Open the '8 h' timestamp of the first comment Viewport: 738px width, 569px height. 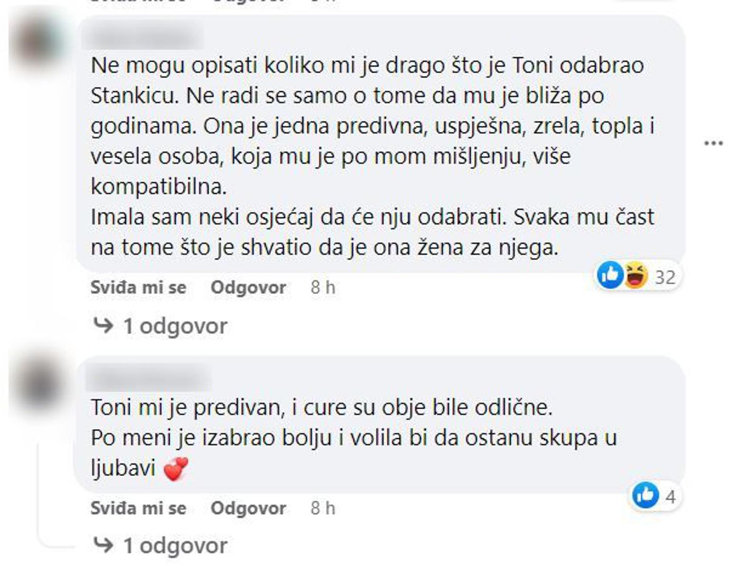click(323, 288)
